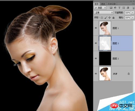
Task: Lock image pixels brush icon
Action: tap(106, 18)
